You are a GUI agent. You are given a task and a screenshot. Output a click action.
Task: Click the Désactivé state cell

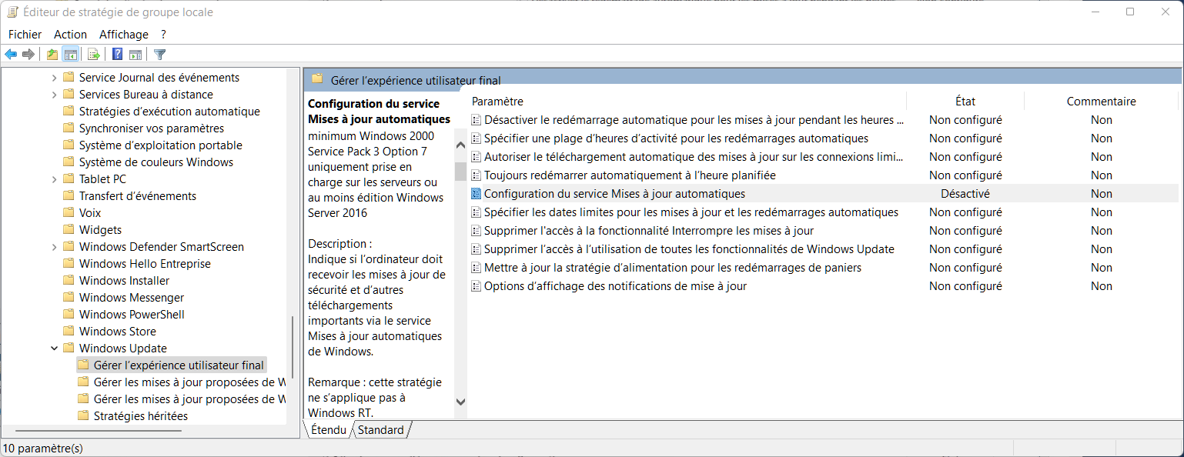coord(965,194)
